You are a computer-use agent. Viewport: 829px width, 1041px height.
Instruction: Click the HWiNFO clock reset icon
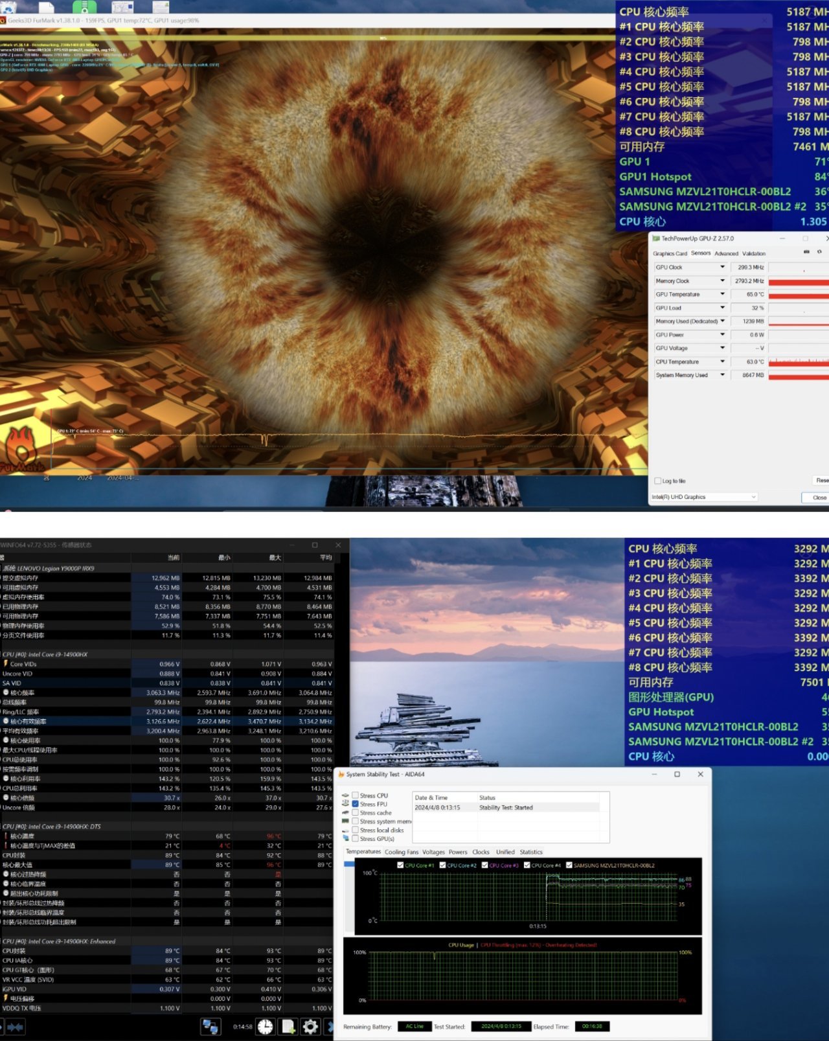(x=265, y=1026)
